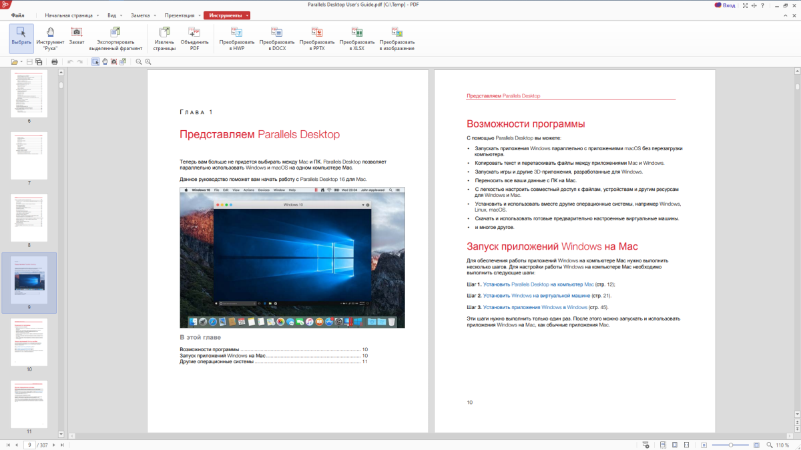Zoom in with the plus magnifier icon
Screen dimensions: 801x450
point(148,61)
